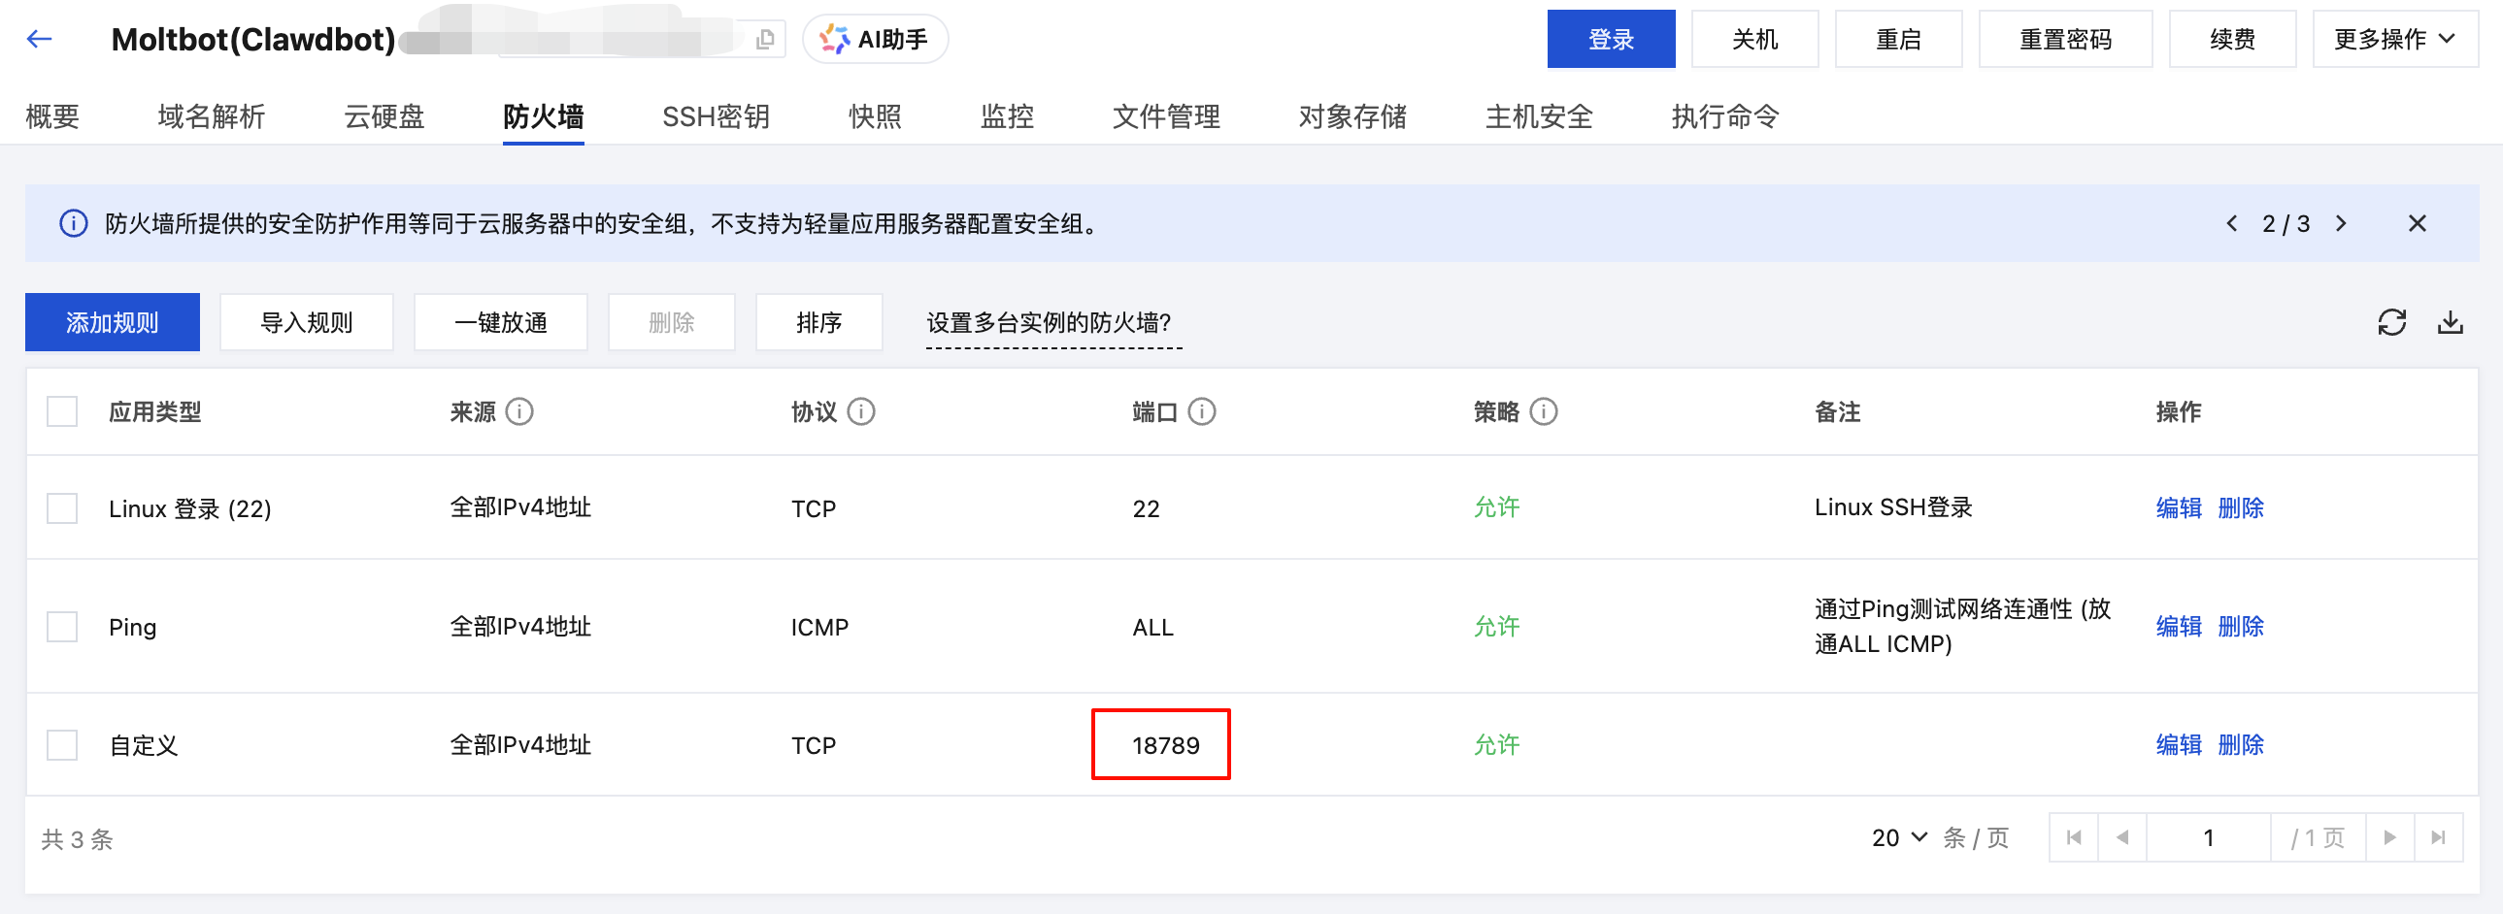The height and width of the screenshot is (914, 2503).
Task: Show next notice in banner
Action: tap(2341, 223)
